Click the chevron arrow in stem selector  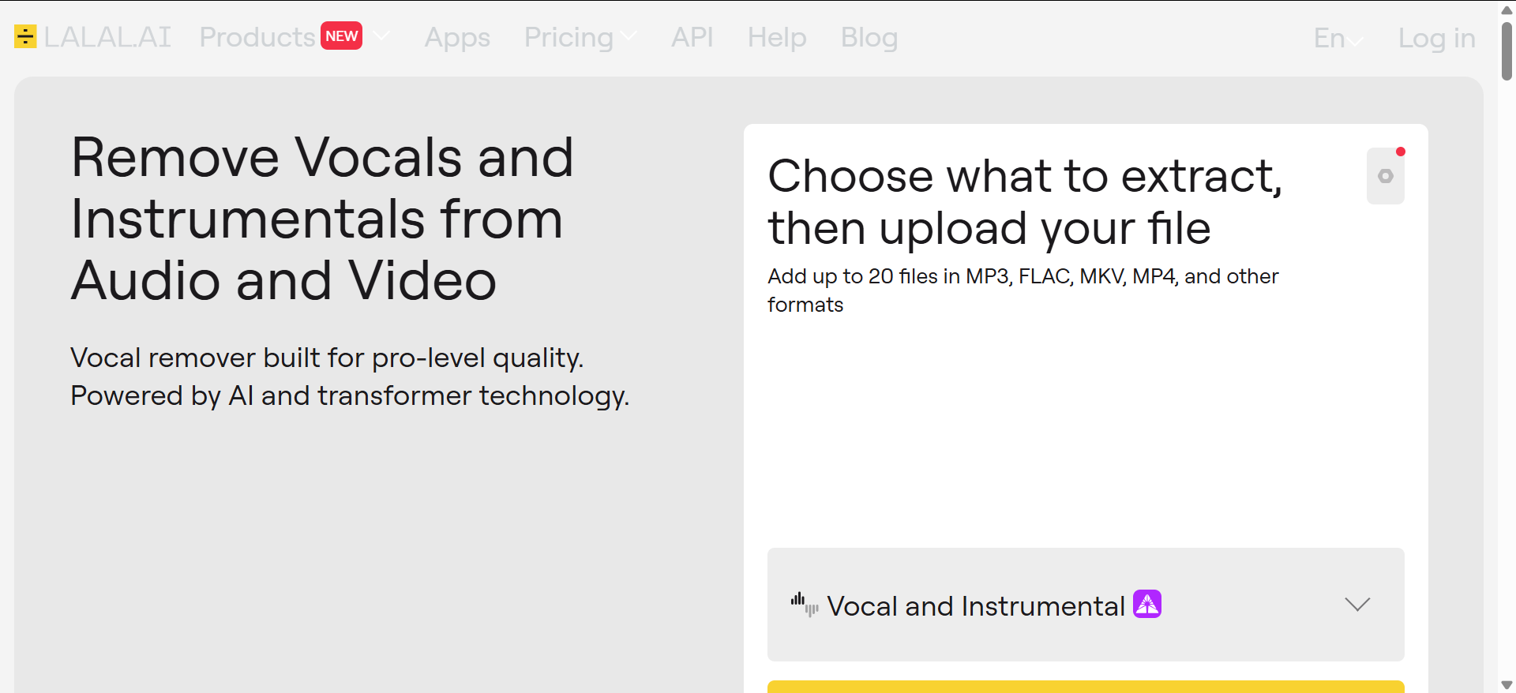click(x=1357, y=605)
